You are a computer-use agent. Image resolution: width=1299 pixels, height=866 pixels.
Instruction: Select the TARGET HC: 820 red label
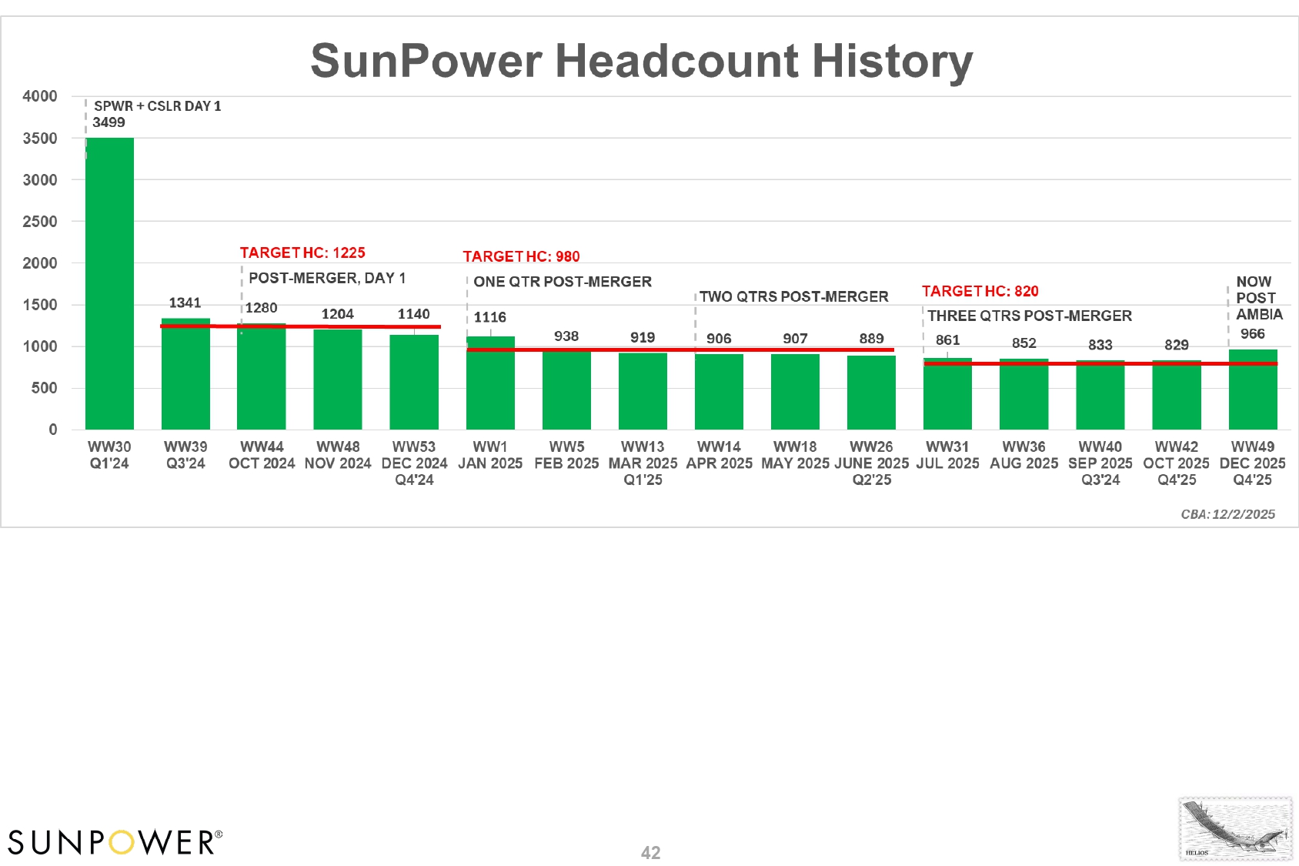coord(980,291)
